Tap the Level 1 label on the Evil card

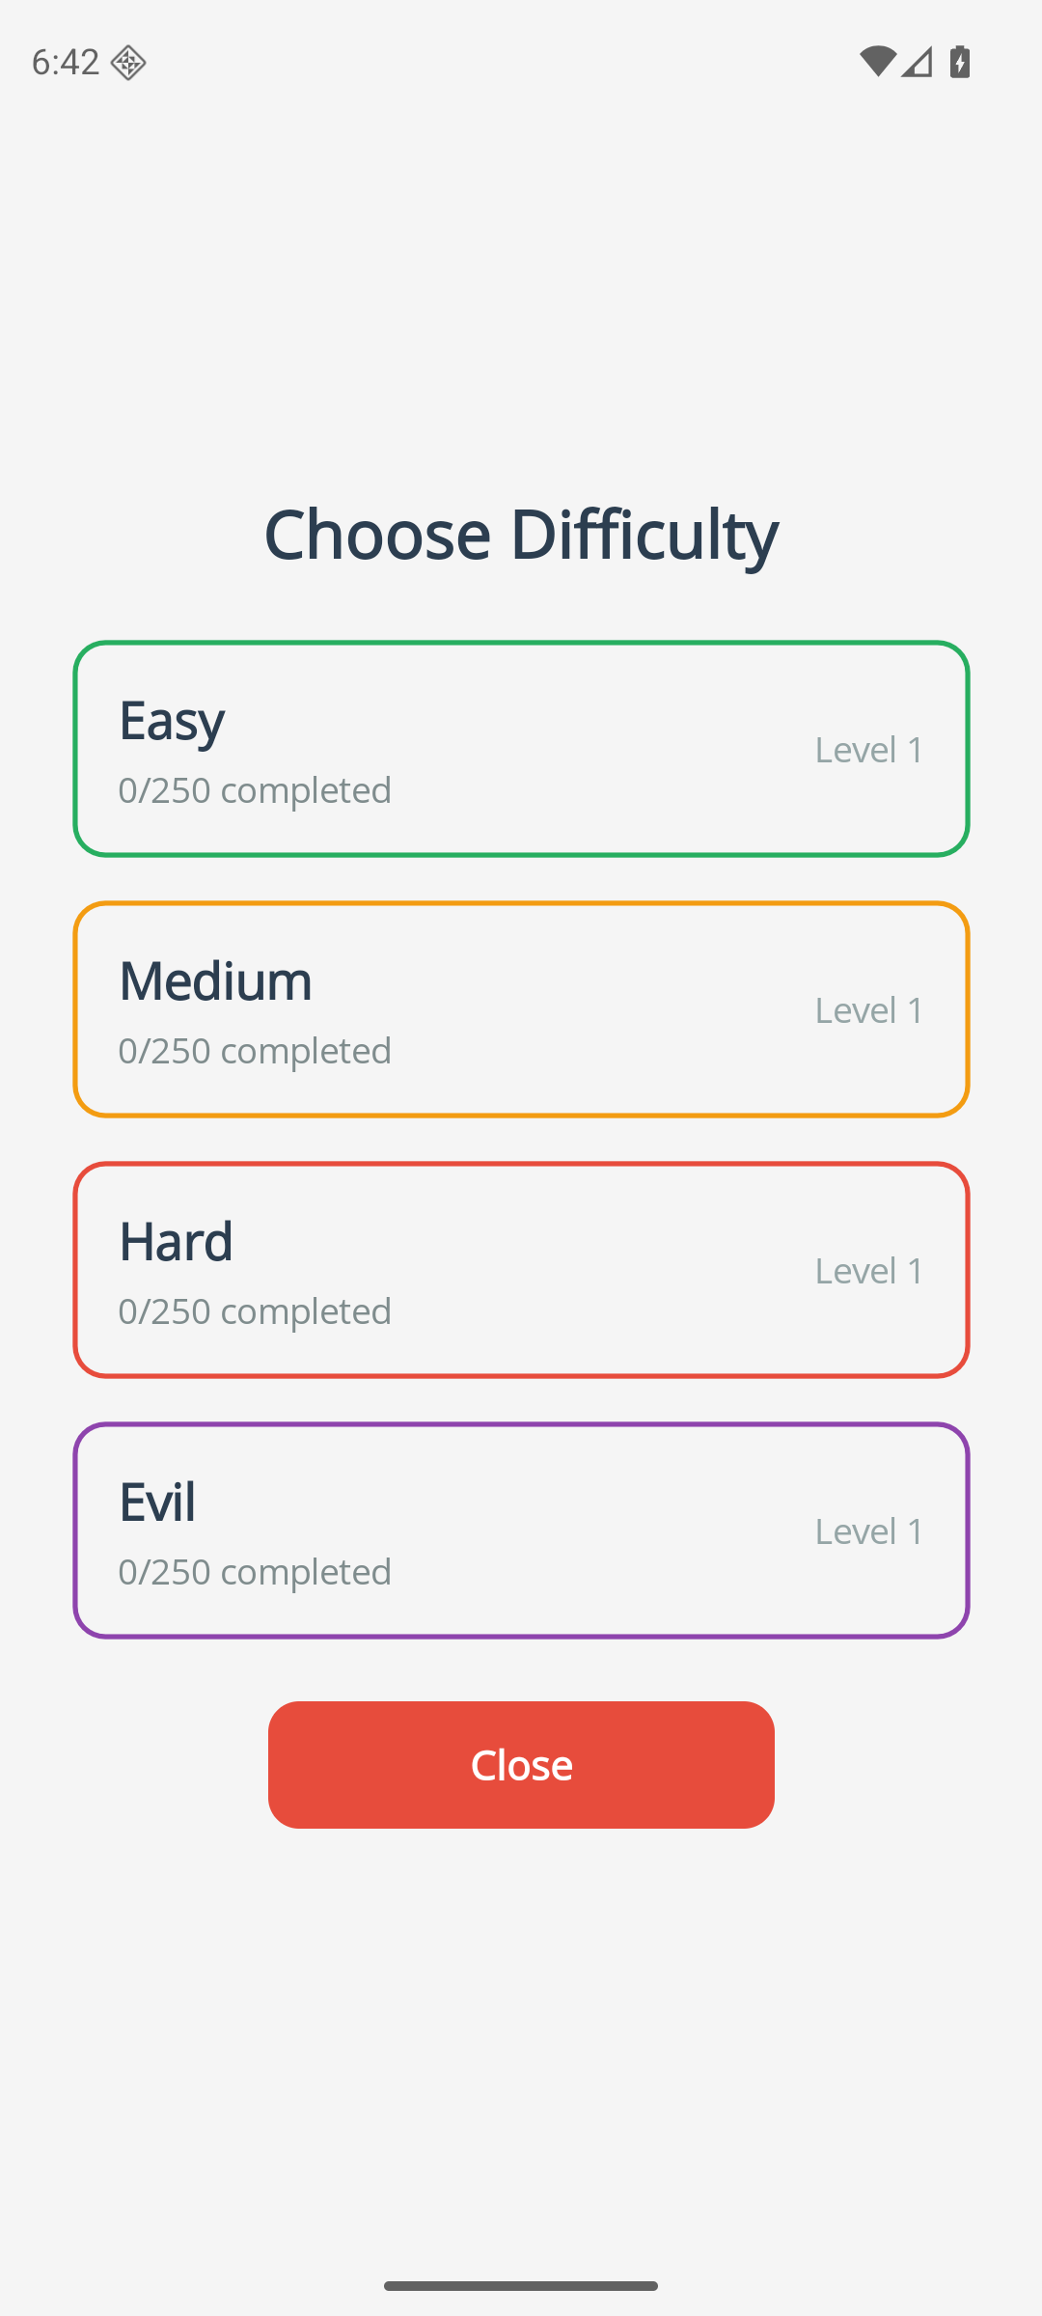[869, 1531]
